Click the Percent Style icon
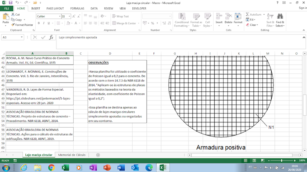307x172 pixels. 152,23
